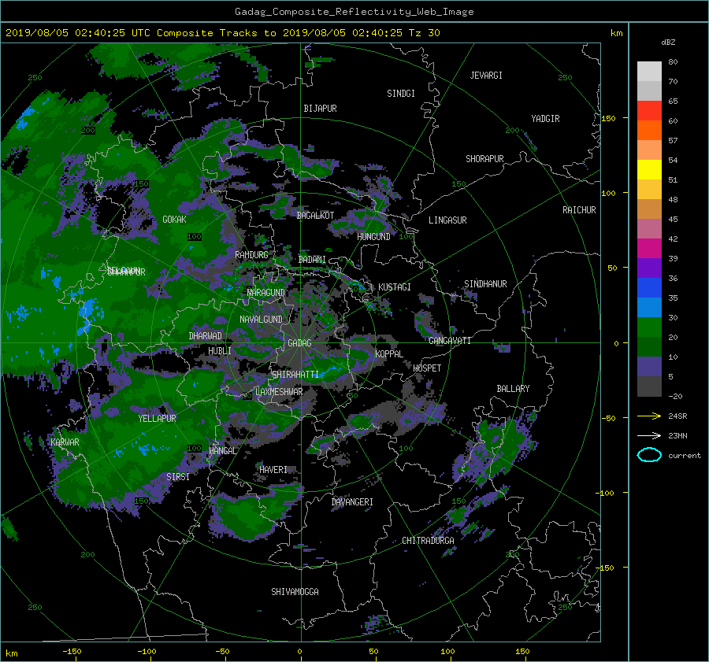
Task: Pick the violet 36–39 dBZ swatch
Action: tap(649, 268)
